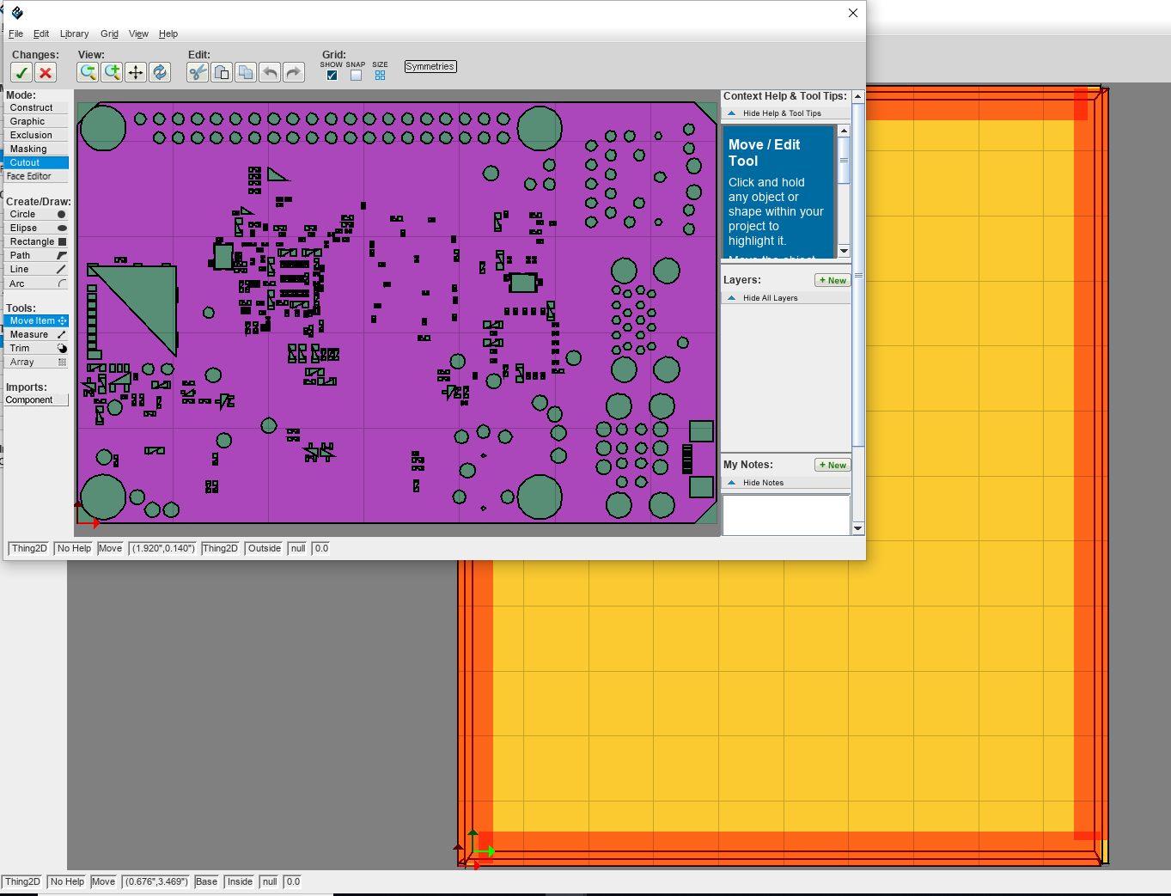Switch to Masking mode

[x=36, y=149]
